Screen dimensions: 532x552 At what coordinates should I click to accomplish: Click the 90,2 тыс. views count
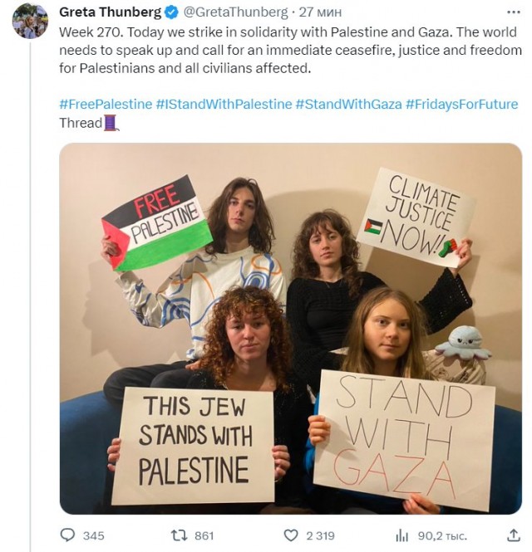442,535
